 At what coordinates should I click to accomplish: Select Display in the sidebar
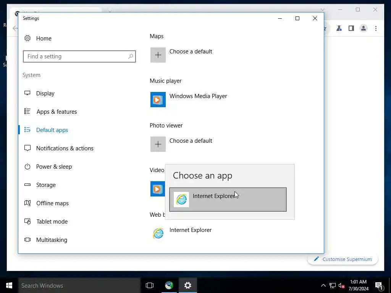click(45, 93)
